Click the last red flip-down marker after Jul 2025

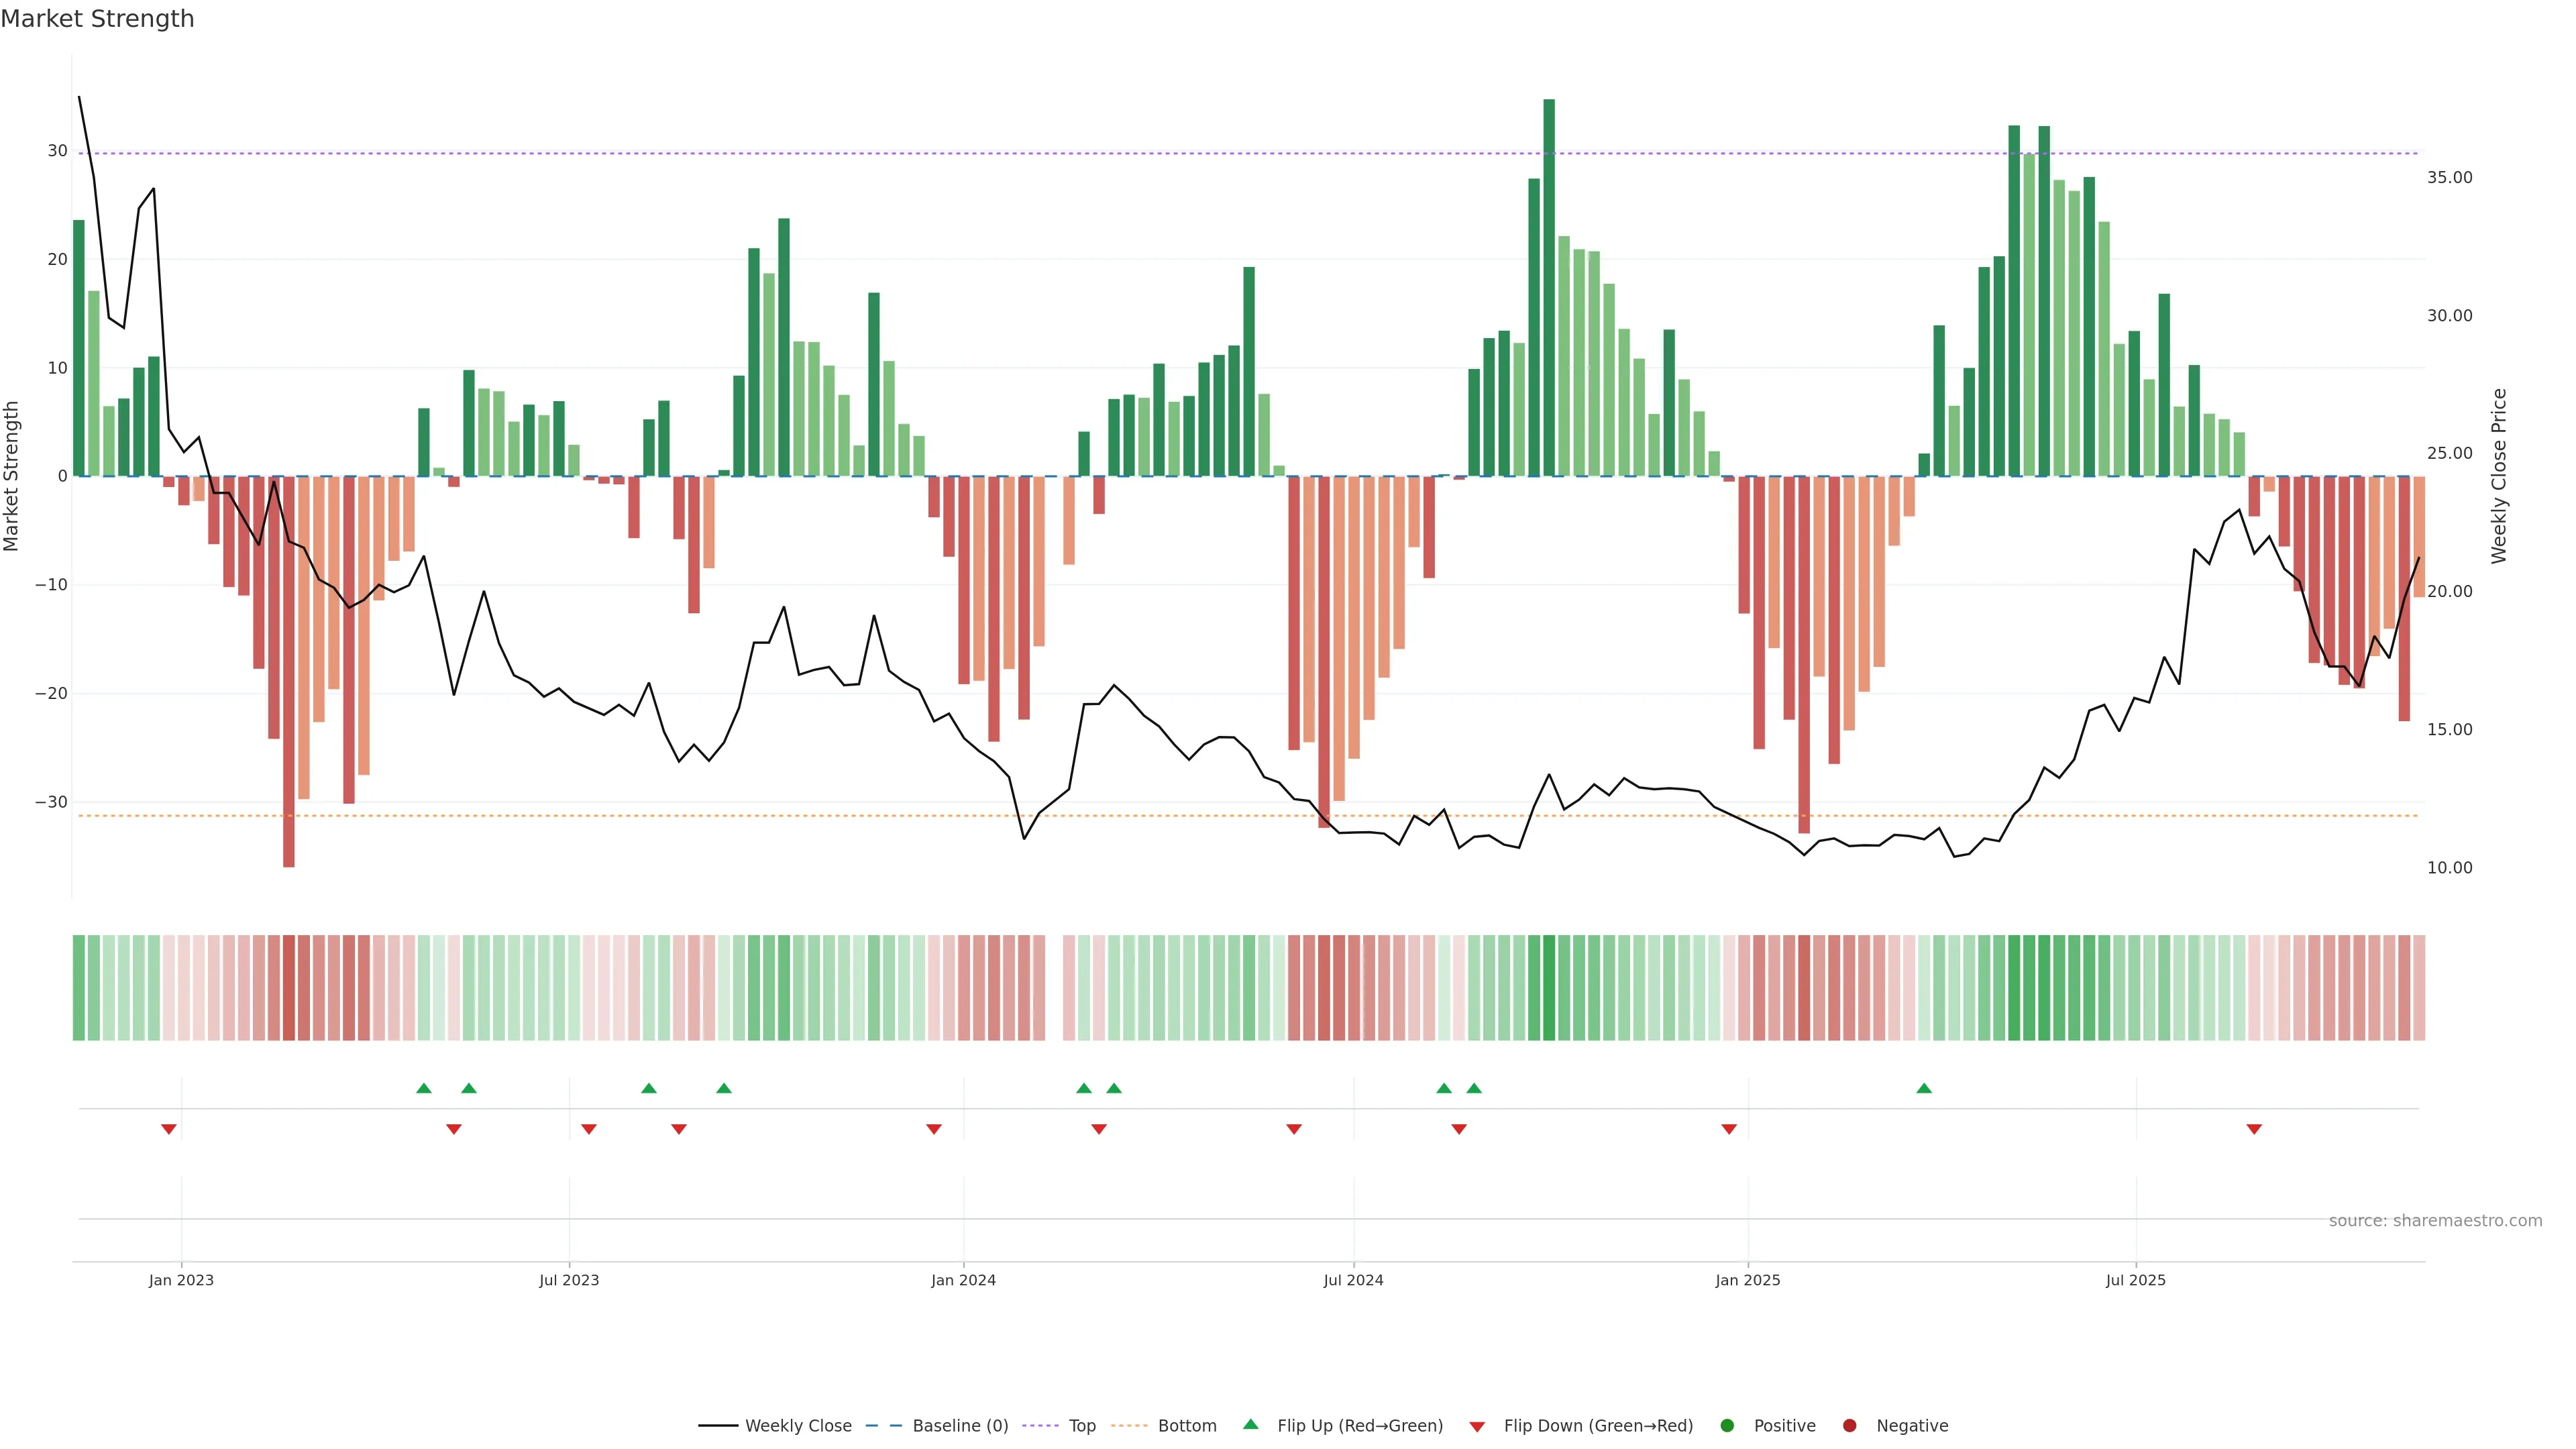click(2254, 1129)
